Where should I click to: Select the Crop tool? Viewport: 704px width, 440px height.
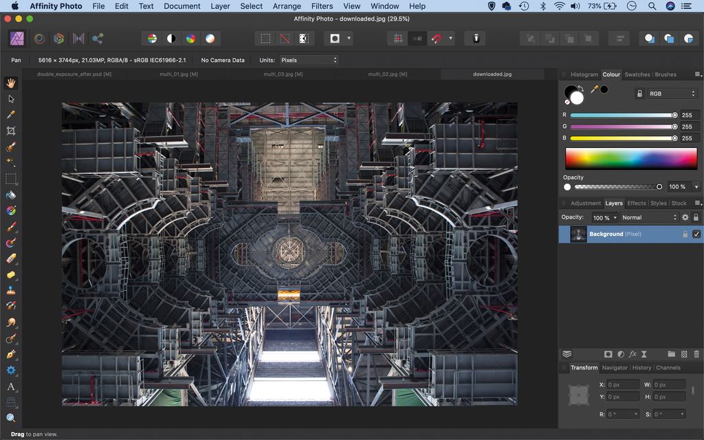click(11, 131)
